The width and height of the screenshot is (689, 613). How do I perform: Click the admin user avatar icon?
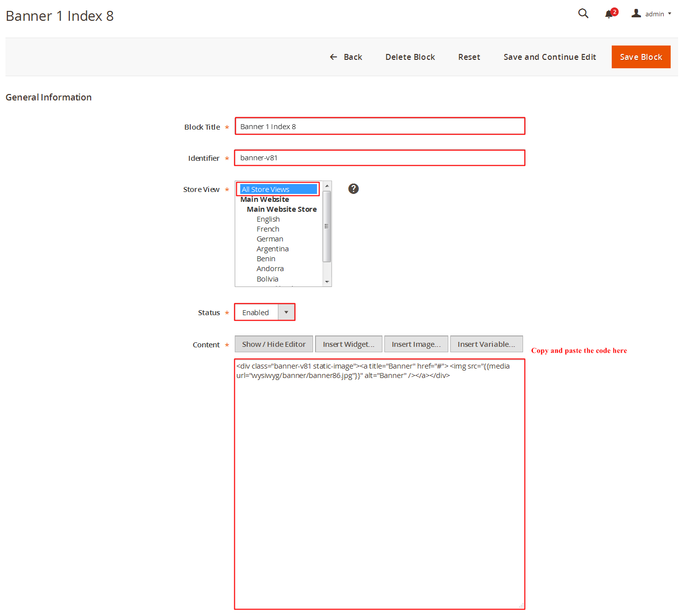coord(636,13)
